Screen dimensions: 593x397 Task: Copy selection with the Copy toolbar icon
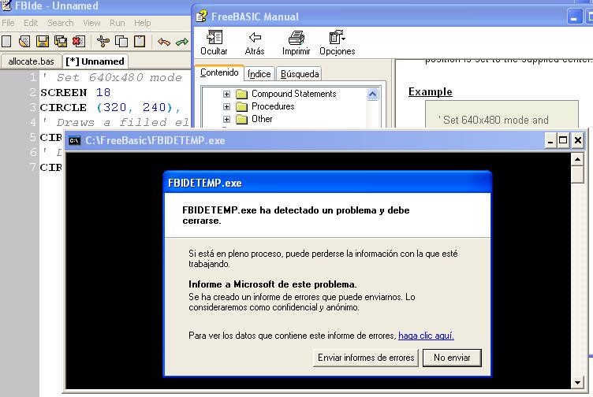click(x=121, y=41)
